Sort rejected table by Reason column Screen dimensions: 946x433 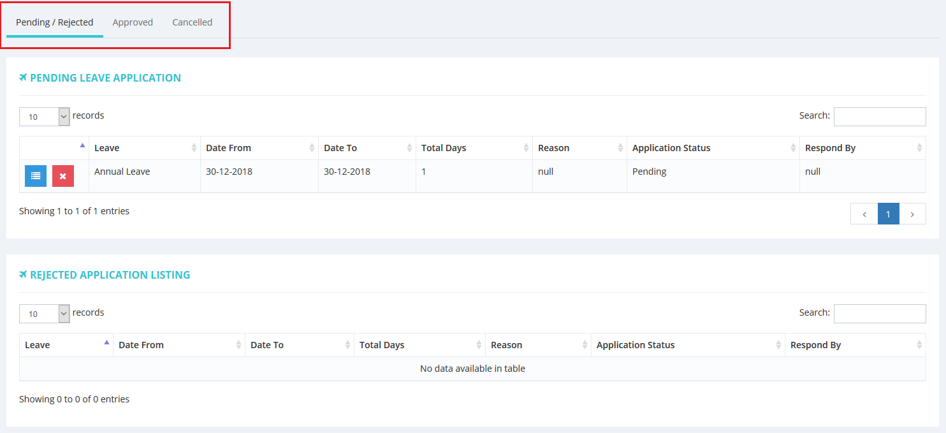(x=538, y=345)
